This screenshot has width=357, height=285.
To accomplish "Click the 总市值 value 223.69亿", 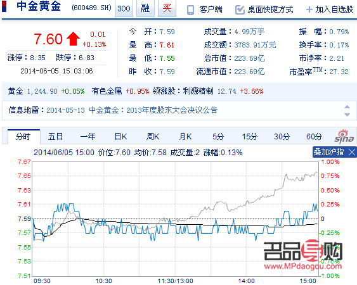I will click(x=249, y=58).
